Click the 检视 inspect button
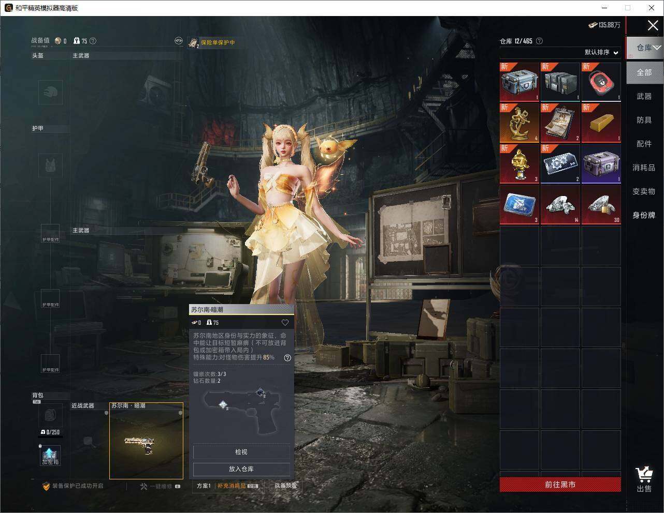Viewport: 664px width, 513px height. tap(241, 452)
